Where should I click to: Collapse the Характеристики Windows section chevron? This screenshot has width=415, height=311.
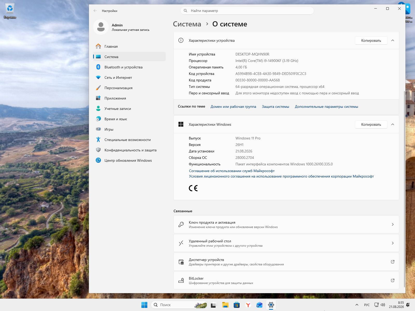tap(393, 124)
